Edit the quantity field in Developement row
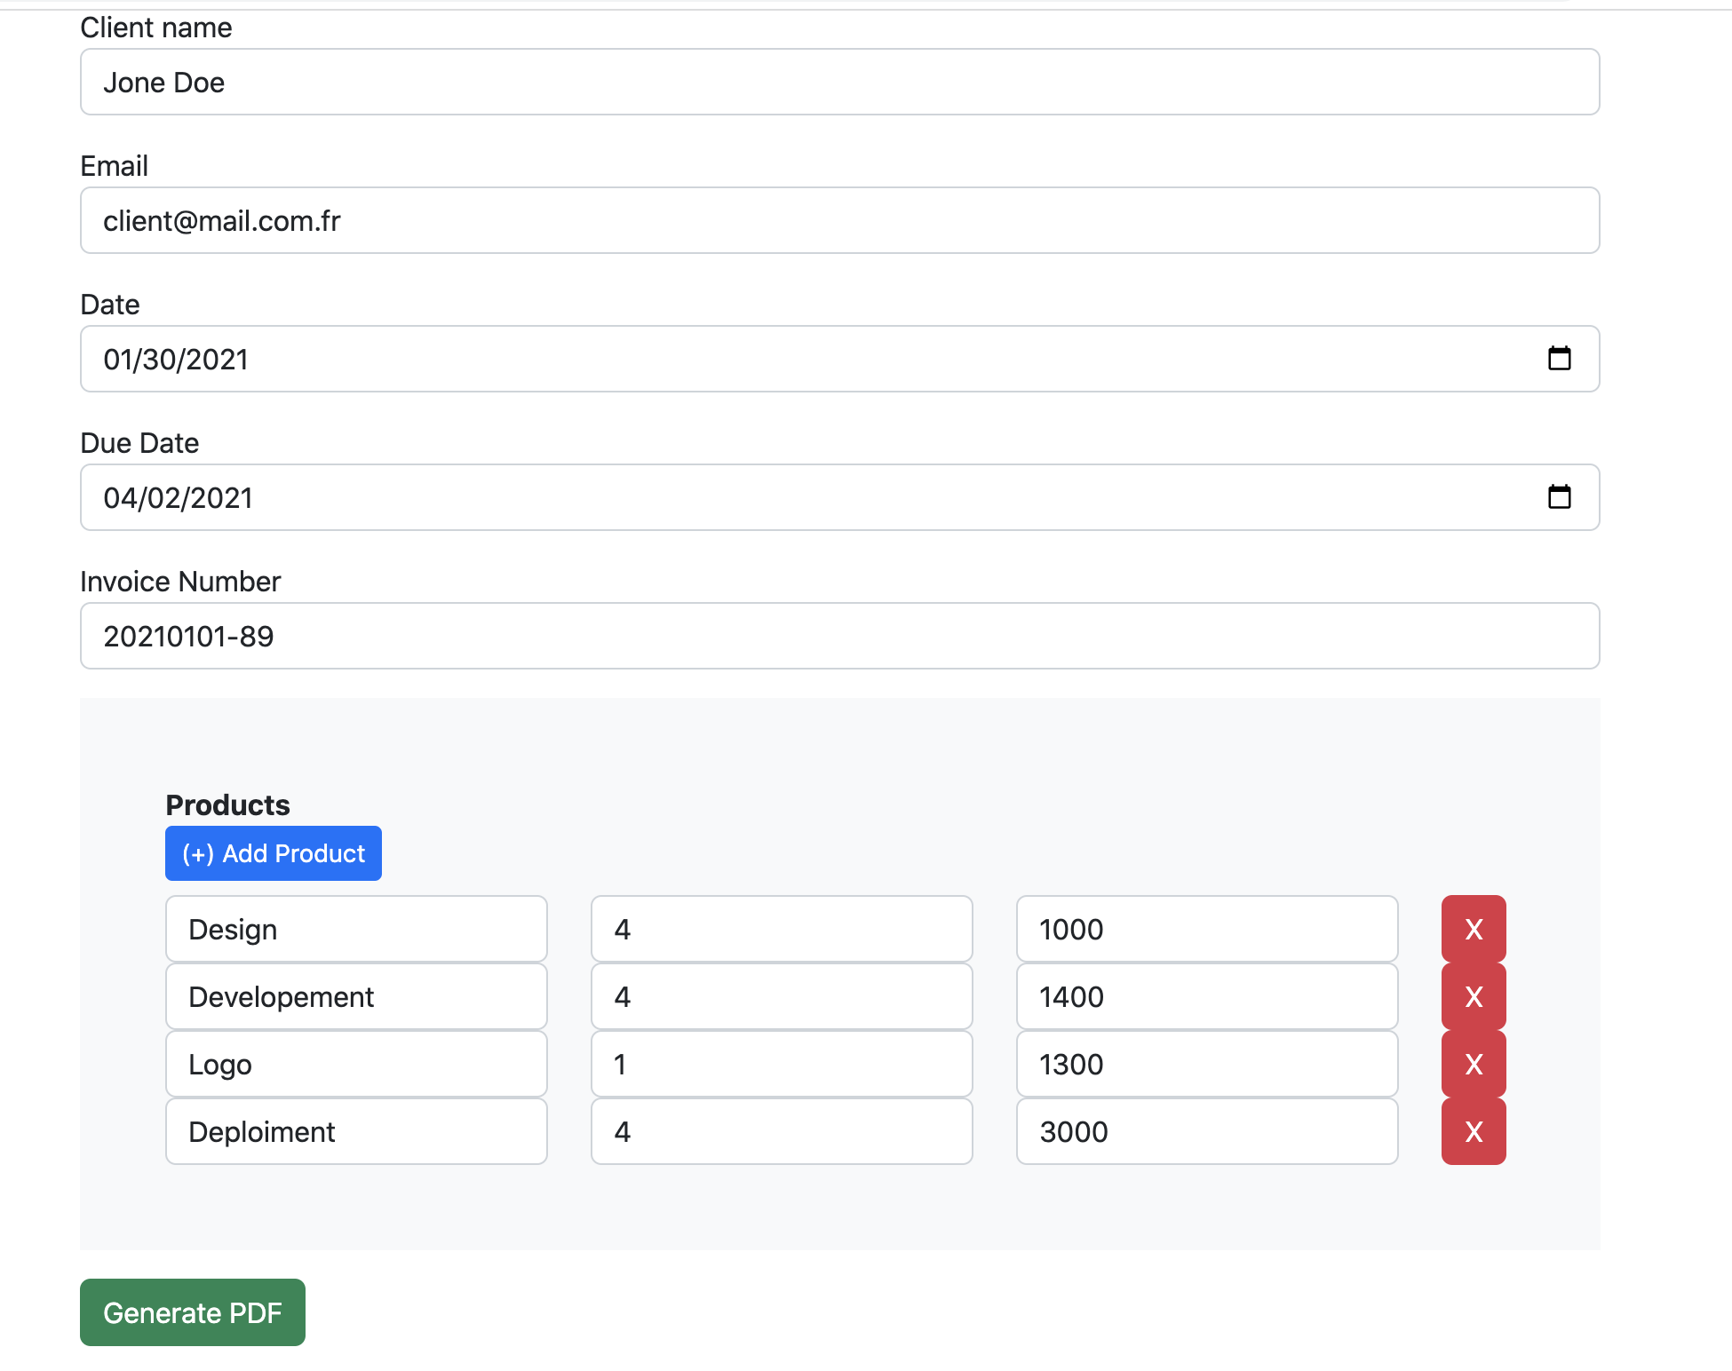 point(782,996)
